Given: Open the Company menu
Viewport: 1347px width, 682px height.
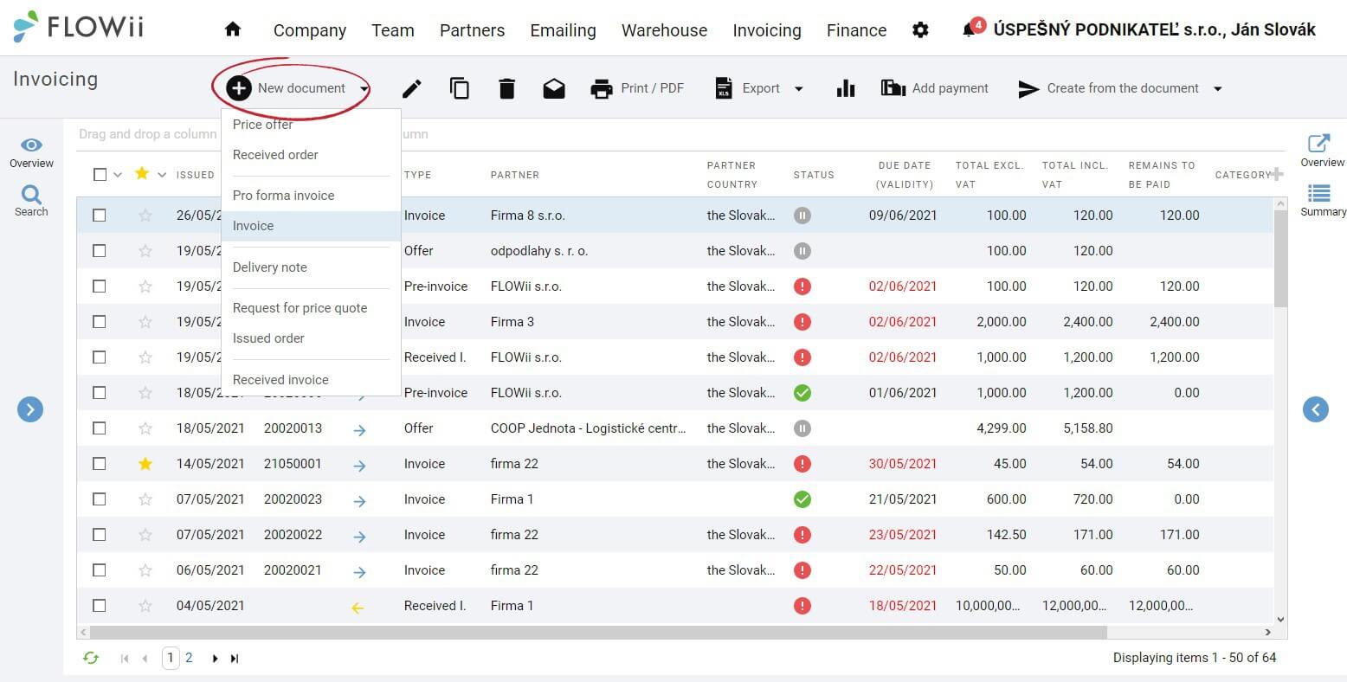Looking at the screenshot, I should pyautogui.click(x=310, y=30).
